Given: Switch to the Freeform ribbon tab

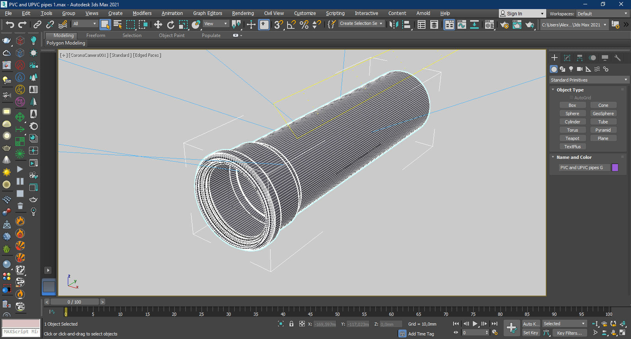Looking at the screenshot, I should click(96, 35).
